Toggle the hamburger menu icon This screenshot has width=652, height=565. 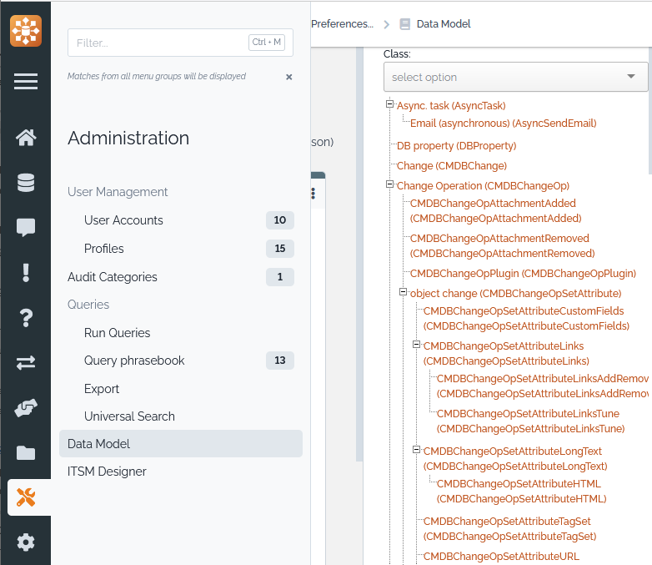(25, 81)
